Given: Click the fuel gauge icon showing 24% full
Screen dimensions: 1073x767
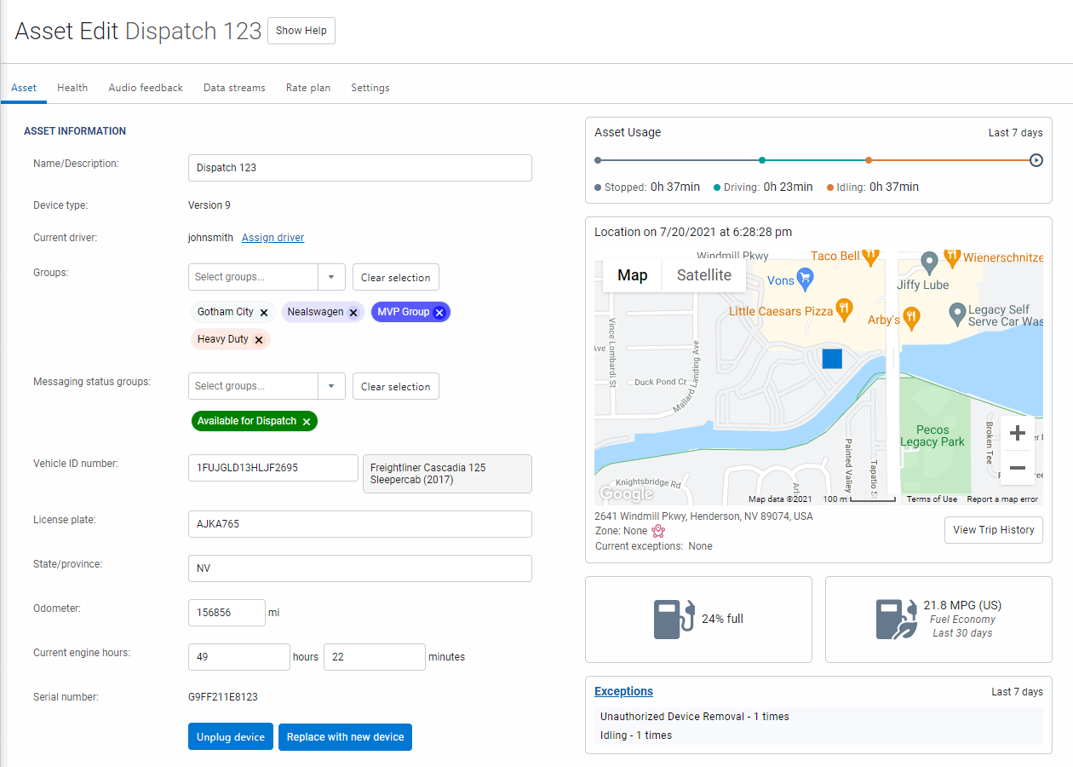Looking at the screenshot, I should pyautogui.click(x=672, y=619).
